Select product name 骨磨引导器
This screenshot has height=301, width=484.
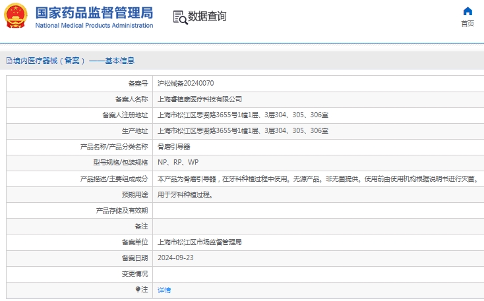click(x=174, y=147)
